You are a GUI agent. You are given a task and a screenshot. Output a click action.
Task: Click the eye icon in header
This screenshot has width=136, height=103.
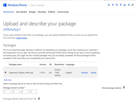pyautogui.click(x=129, y=5)
